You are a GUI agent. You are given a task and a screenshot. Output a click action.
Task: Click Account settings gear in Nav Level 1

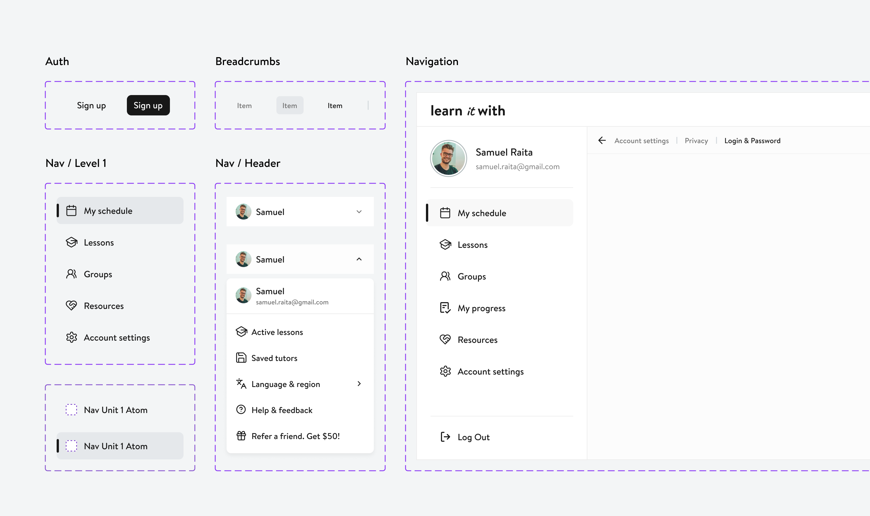(71, 337)
